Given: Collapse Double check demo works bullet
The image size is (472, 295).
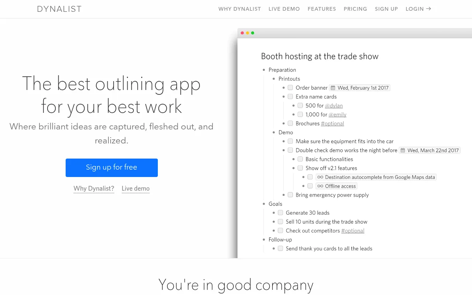Looking at the screenshot, I should point(284,150).
